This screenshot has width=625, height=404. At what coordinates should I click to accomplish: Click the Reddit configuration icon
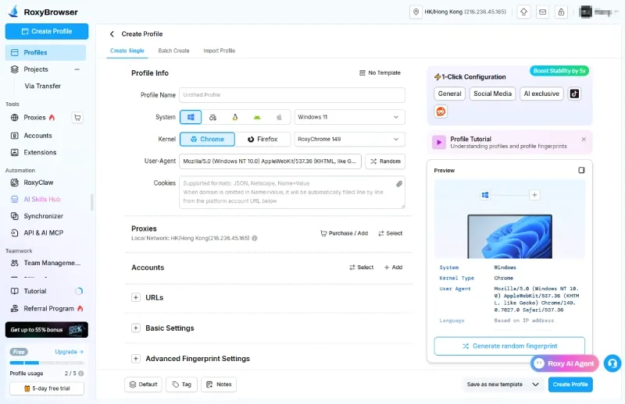441,112
